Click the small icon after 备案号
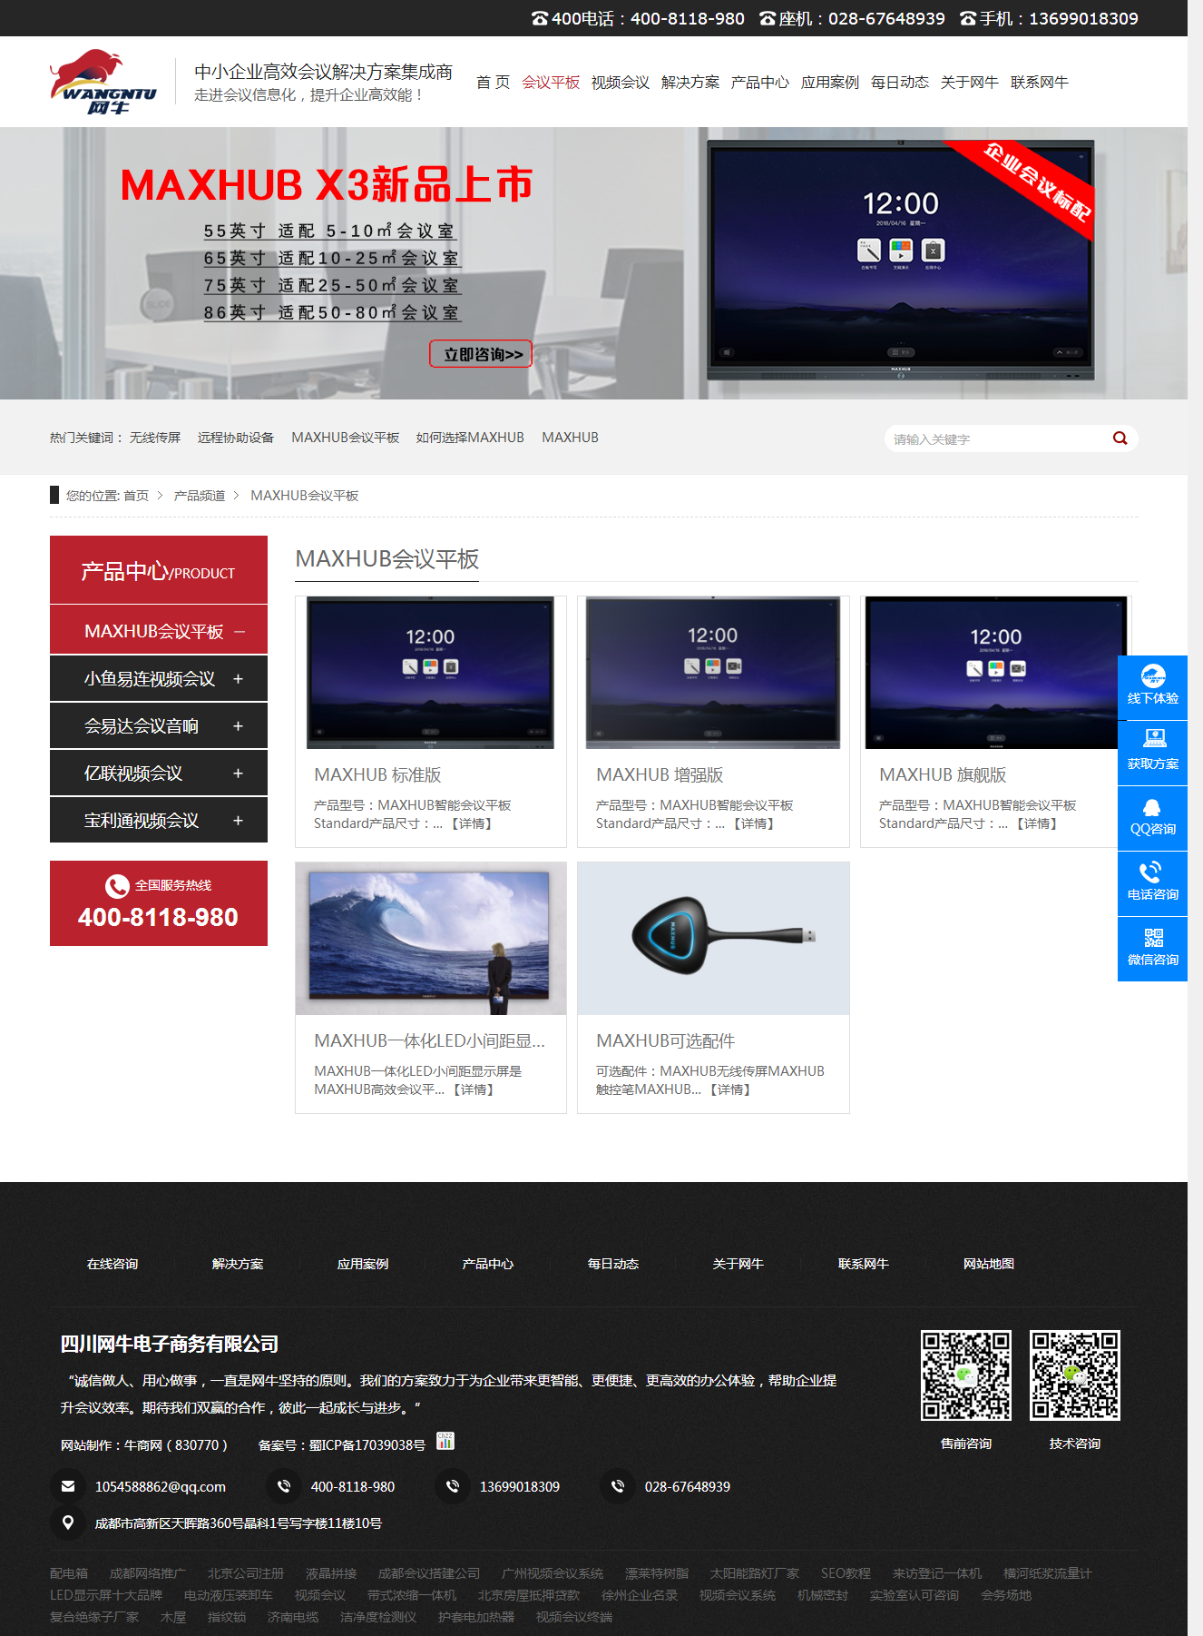The height and width of the screenshot is (1636, 1203). [x=445, y=1441]
